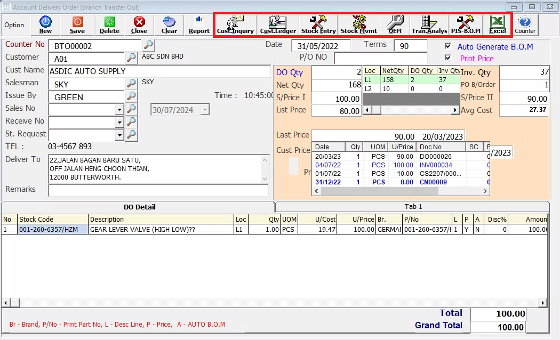Click the Save toolbar icon
Viewport: 560px width, 340px height.
[x=77, y=25]
